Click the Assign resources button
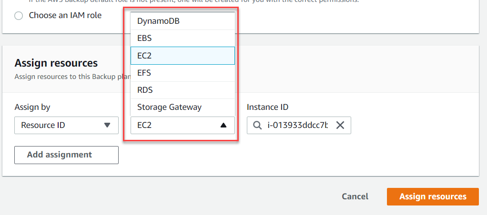 [433, 196]
